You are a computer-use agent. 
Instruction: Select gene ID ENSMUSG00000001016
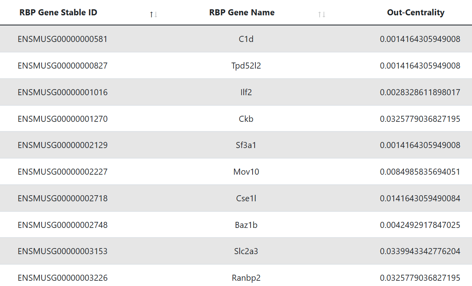pyautogui.click(x=63, y=92)
